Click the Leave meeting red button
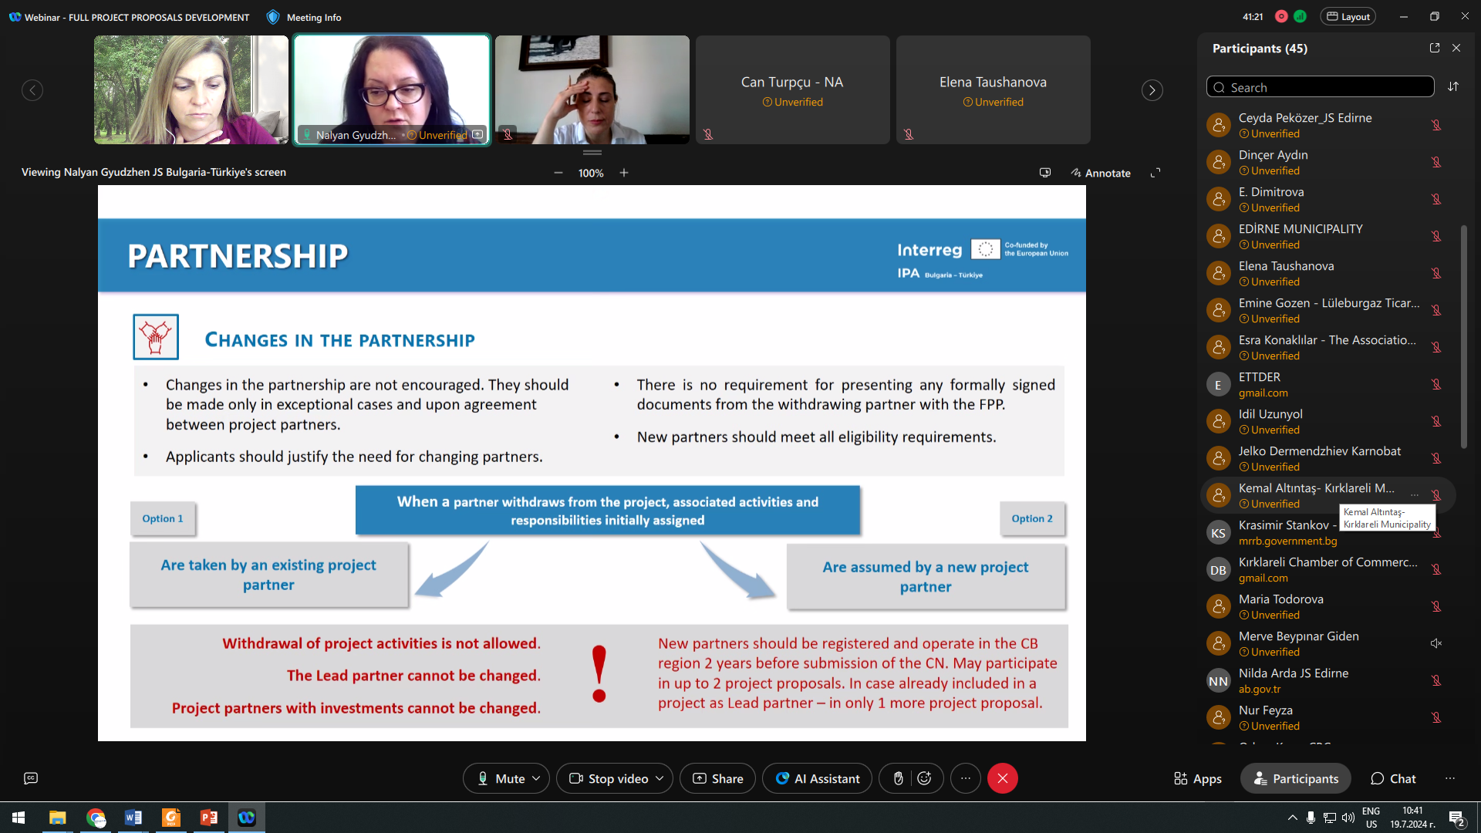The width and height of the screenshot is (1481, 833). point(1002,778)
